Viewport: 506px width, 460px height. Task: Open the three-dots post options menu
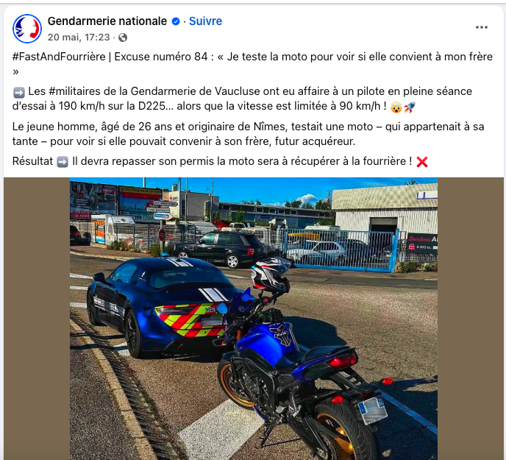[482, 27]
